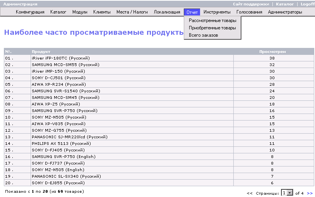
Task: Open the page number dropdown
Action: (x=287, y=193)
